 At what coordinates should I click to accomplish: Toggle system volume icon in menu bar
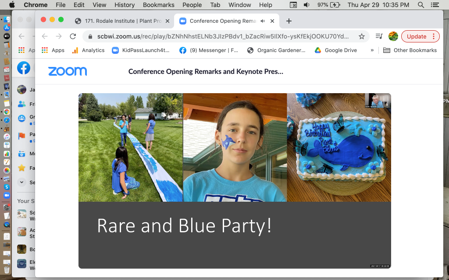306,5
